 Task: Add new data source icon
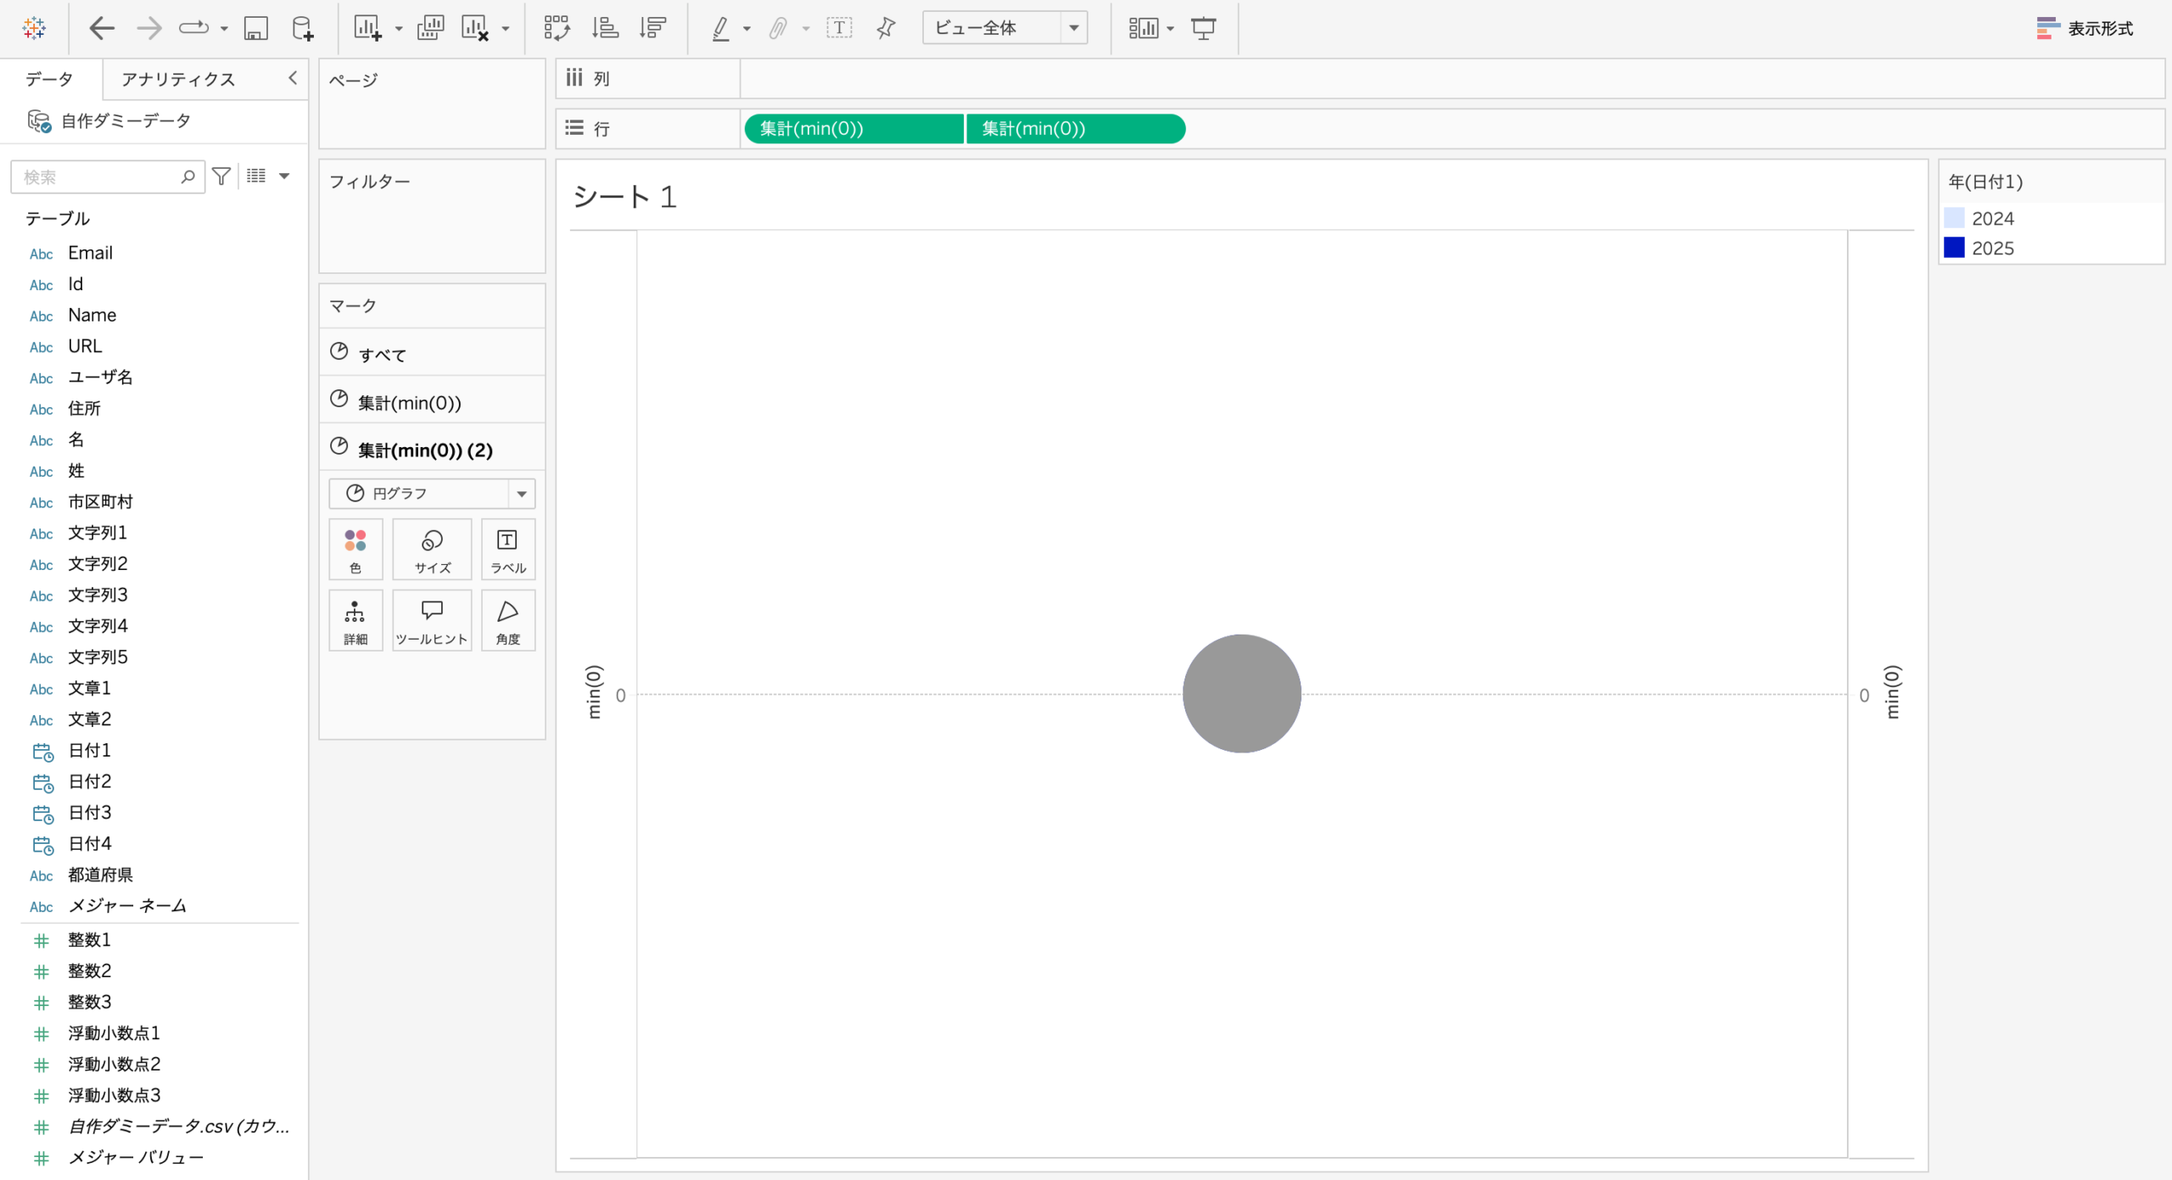click(x=302, y=28)
